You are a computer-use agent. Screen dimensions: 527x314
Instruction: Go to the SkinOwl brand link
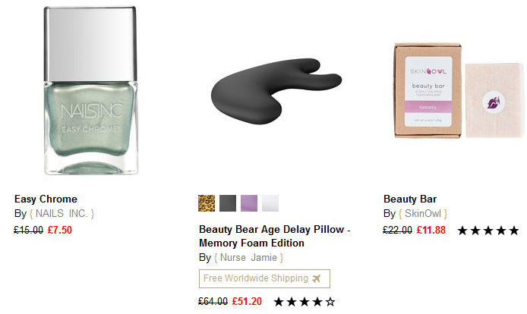[x=424, y=214]
